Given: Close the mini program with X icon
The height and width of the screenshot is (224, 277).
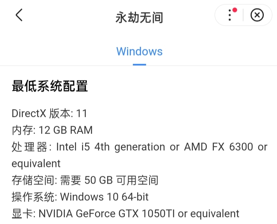Looking at the screenshot, I should pos(257,15).
